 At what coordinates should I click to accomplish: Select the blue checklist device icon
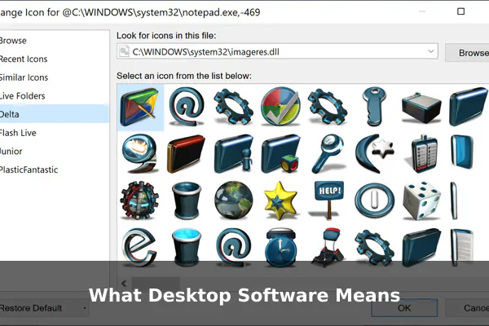421,153
